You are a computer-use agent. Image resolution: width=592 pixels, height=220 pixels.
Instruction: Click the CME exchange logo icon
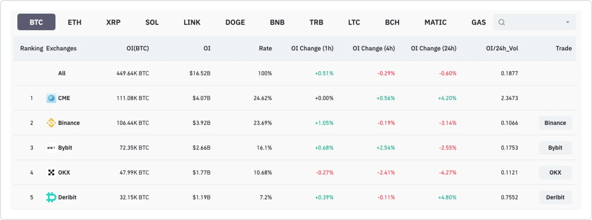coord(51,98)
